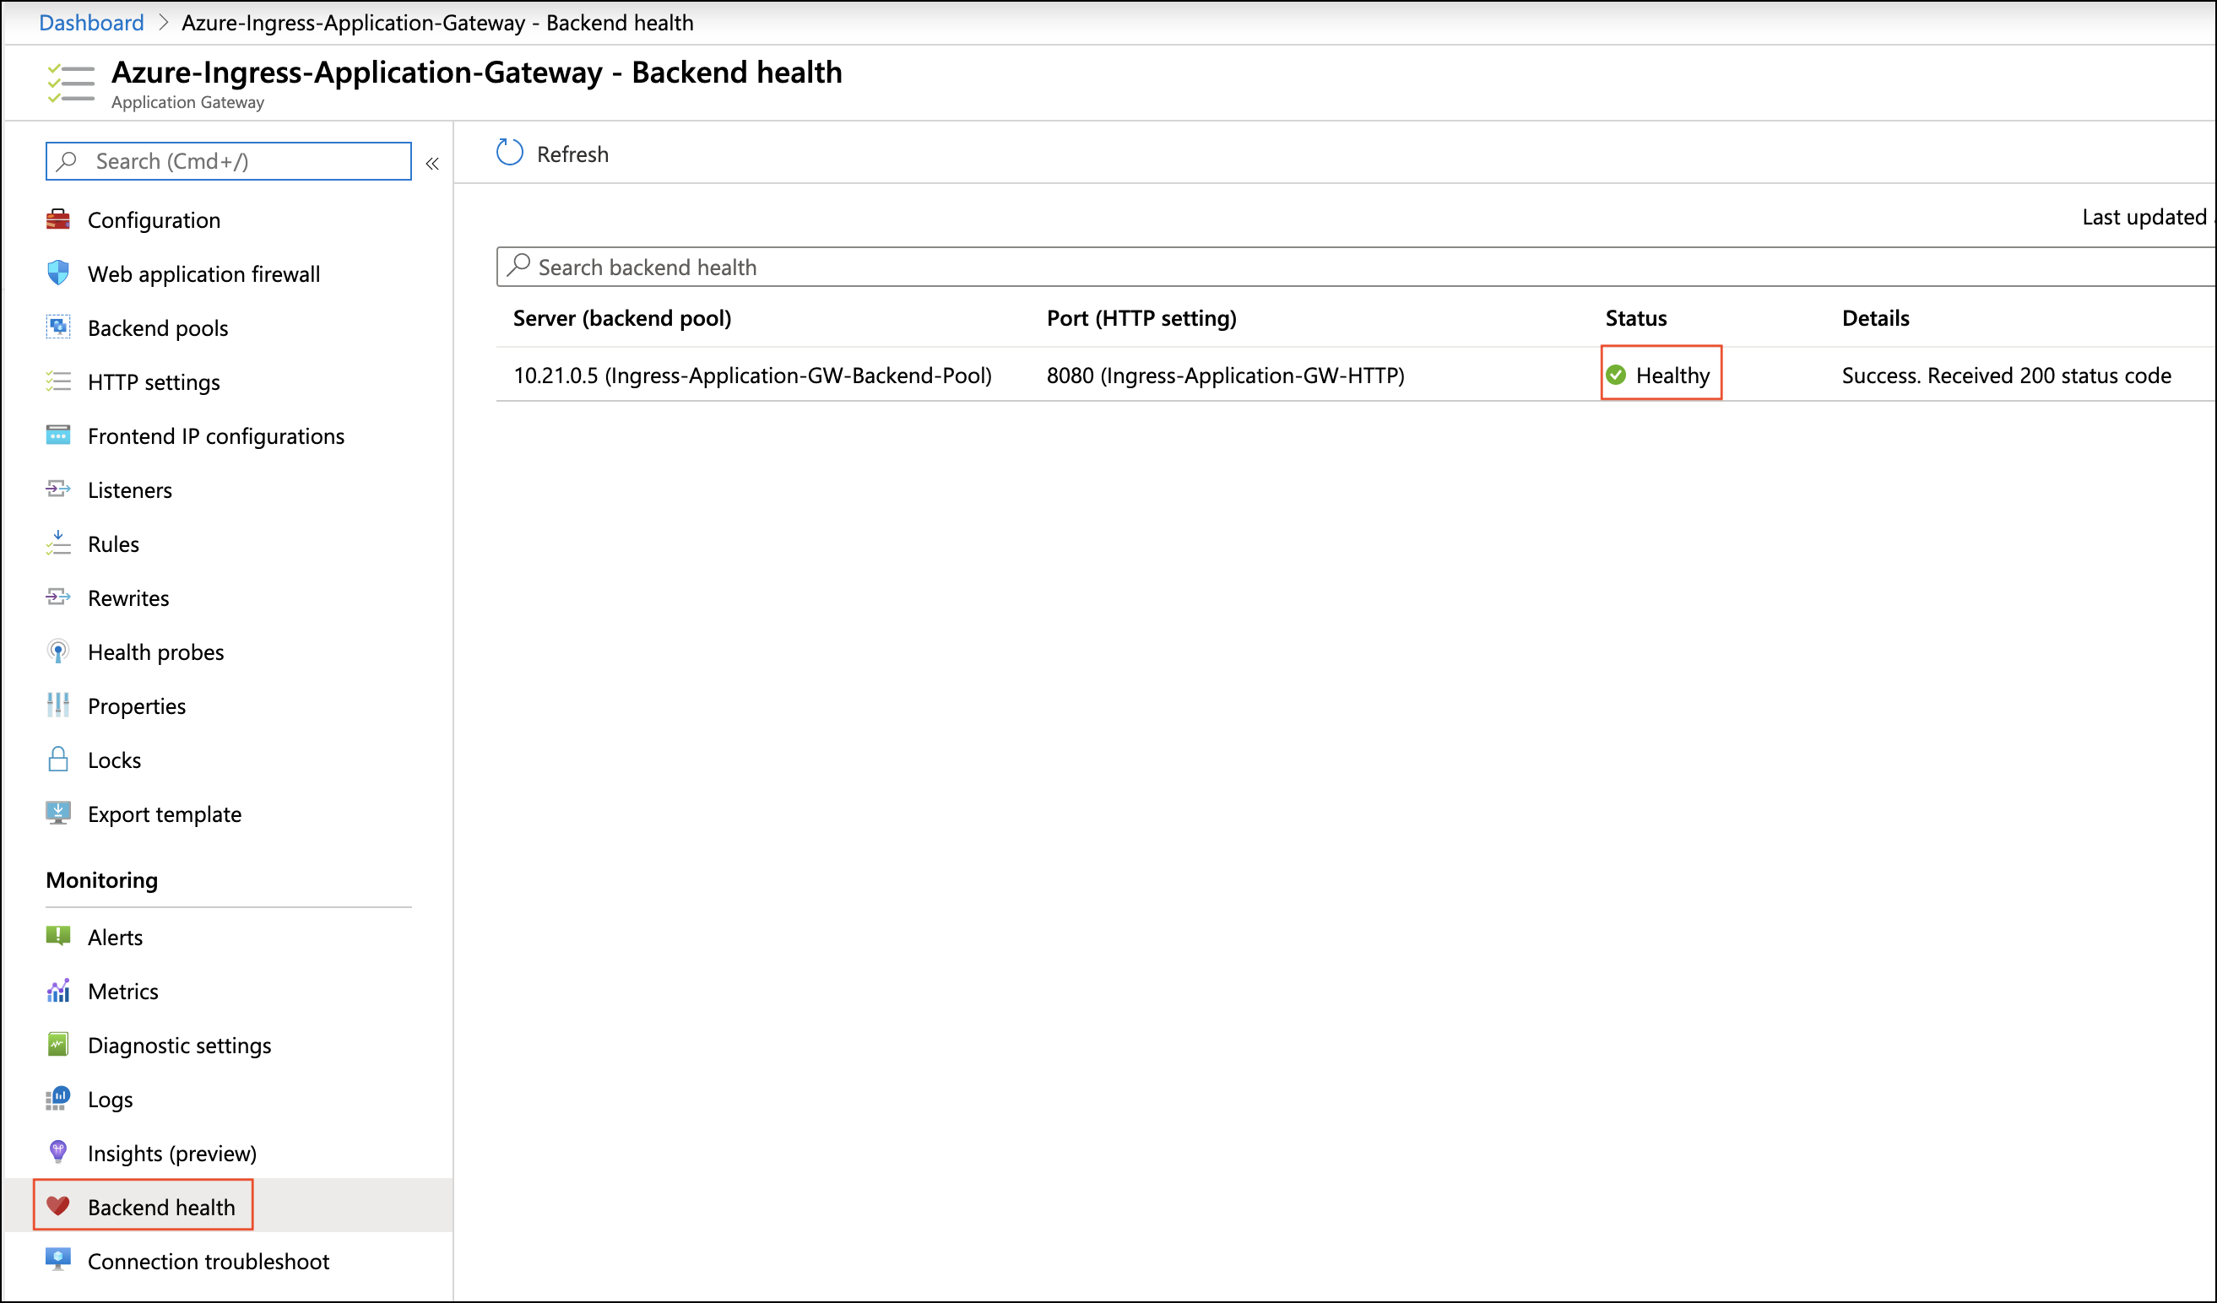Click the Refresh circular arrow icon
Image resolution: width=2217 pixels, height=1303 pixels.
click(x=509, y=153)
